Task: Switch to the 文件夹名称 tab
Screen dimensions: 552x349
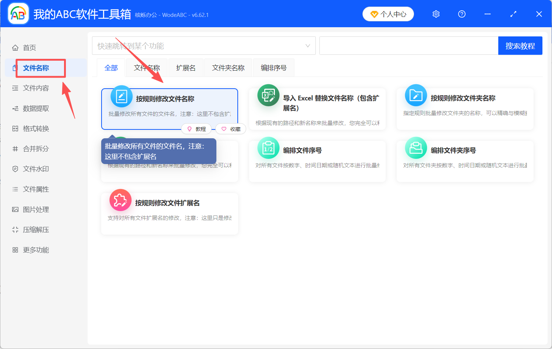Action: 228,68
